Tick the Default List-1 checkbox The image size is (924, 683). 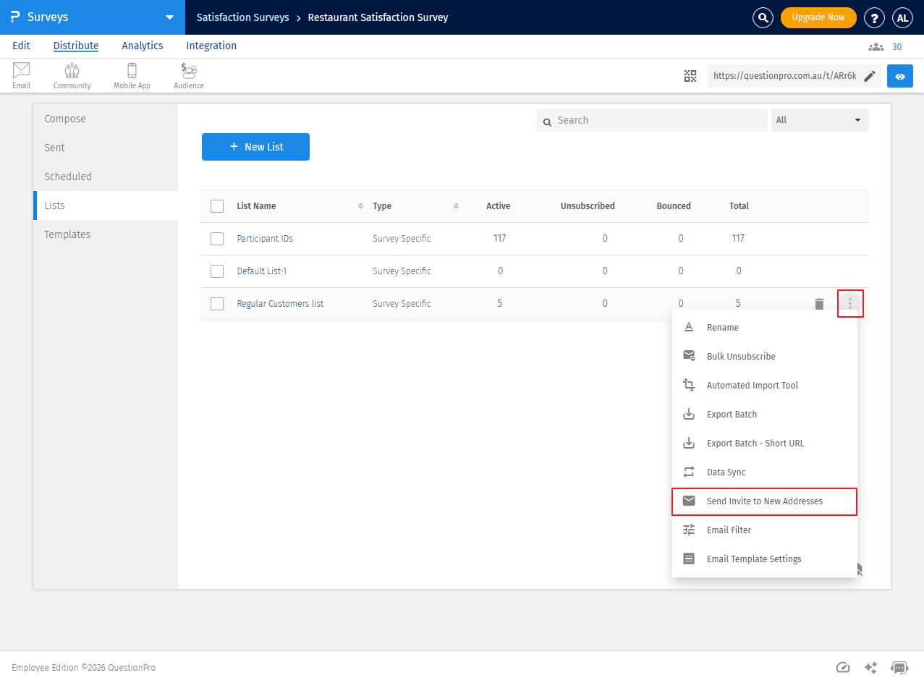point(217,271)
